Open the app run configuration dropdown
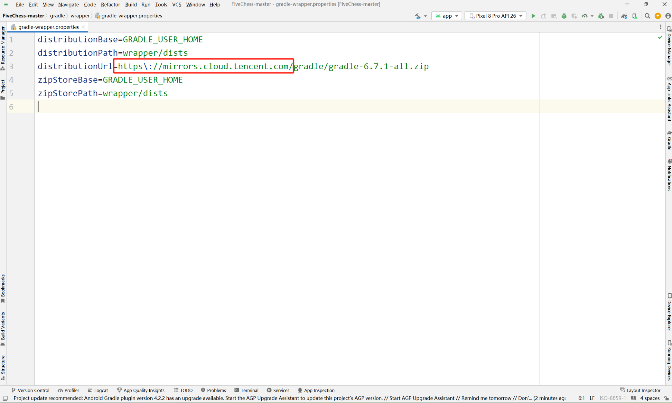 pyautogui.click(x=447, y=16)
